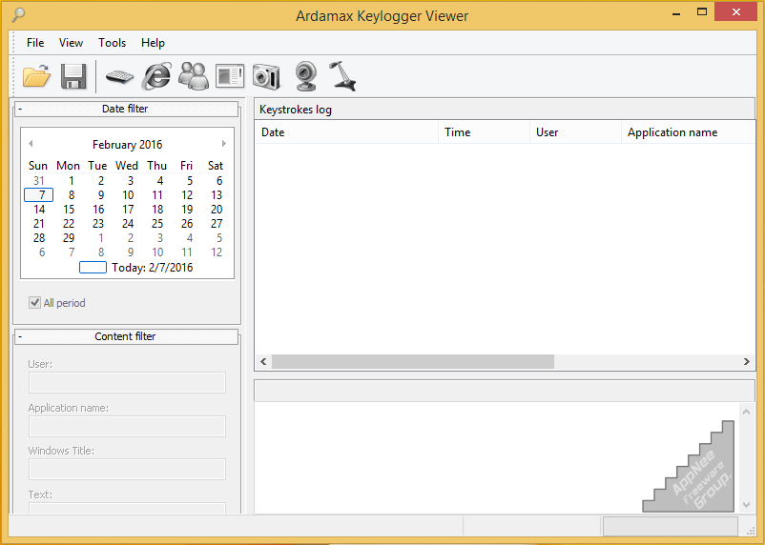Open the Help menu
765x545 pixels.
pyautogui.click(x=153, y=43)
